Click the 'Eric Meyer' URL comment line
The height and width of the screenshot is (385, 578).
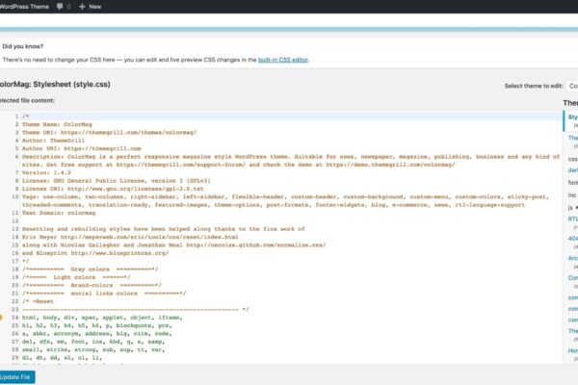(x=130, y=238)
